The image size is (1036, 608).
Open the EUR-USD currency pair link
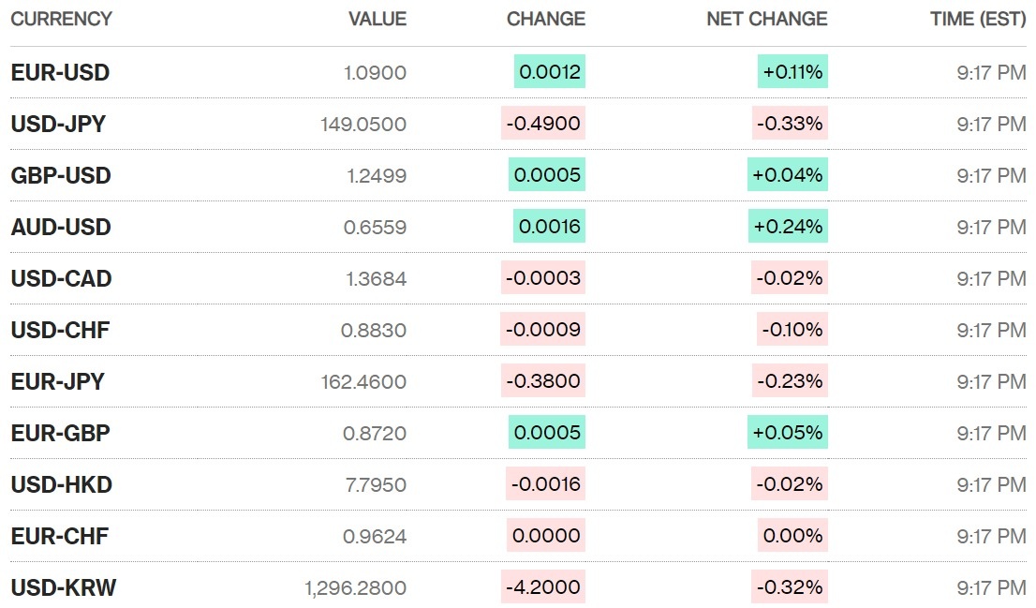pyautogui.click(x=60, y=72)
